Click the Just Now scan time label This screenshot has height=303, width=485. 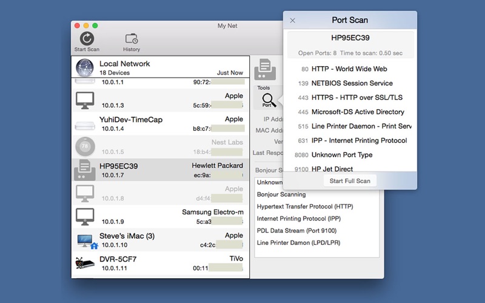pyautogui.click(x=230, y=73)
